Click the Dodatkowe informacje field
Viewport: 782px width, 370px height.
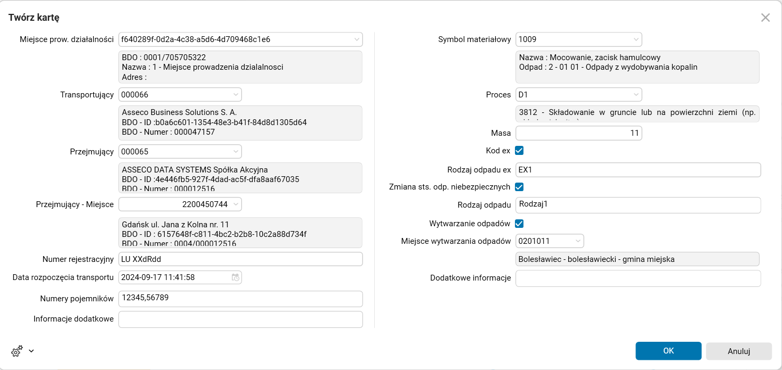[638, 278]
